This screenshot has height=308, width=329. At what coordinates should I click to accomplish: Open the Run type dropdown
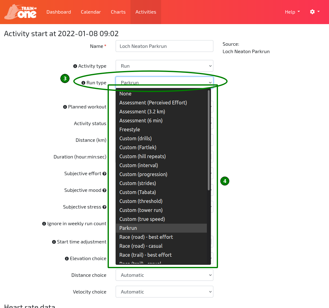[164, 82]
